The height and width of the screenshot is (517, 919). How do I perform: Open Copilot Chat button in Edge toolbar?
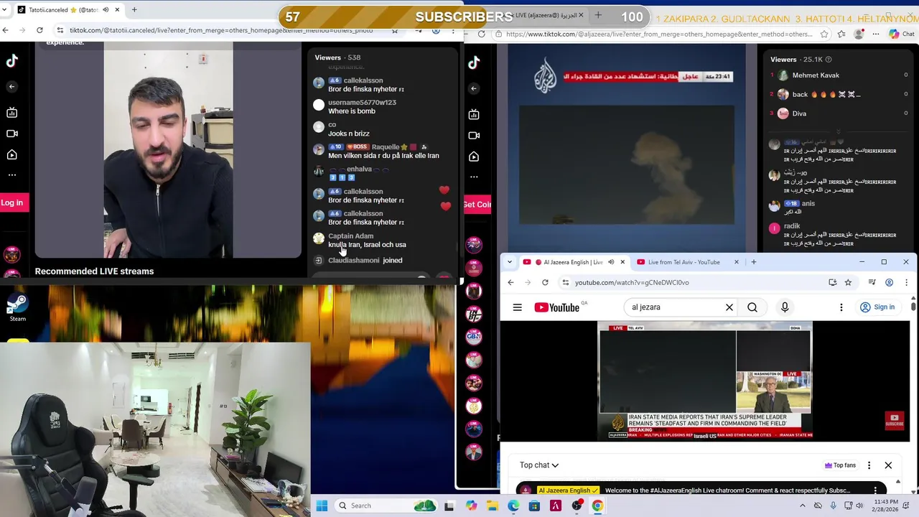pos(903,34)
